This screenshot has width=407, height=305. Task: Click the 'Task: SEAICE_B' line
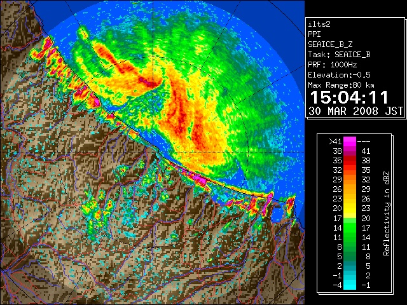[x=339, y=55]
